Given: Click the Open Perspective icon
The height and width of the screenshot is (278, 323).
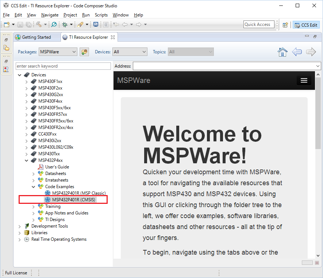Looking at the screenshot, I should point(285,25).
